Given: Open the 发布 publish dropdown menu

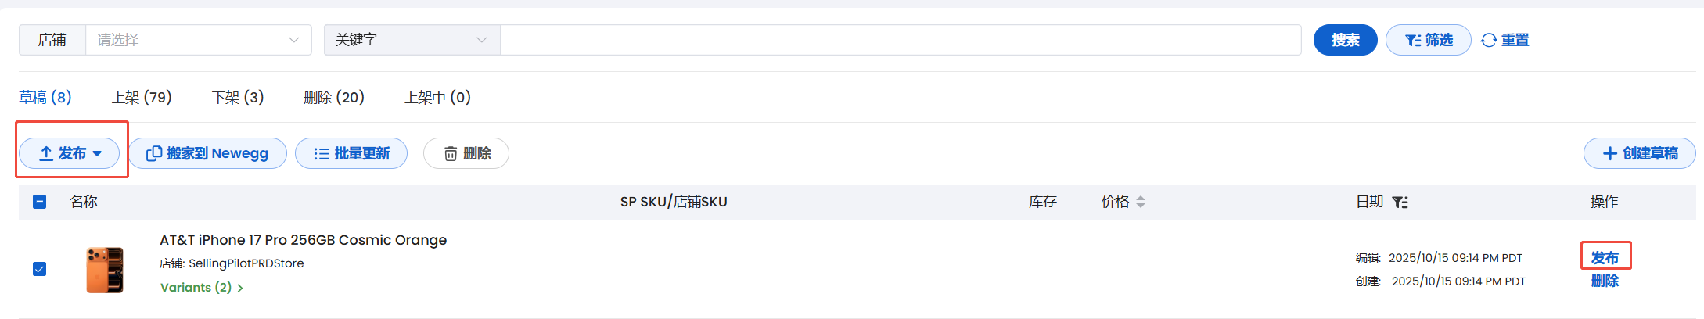Looking at the screenshot, I should 70,153.
